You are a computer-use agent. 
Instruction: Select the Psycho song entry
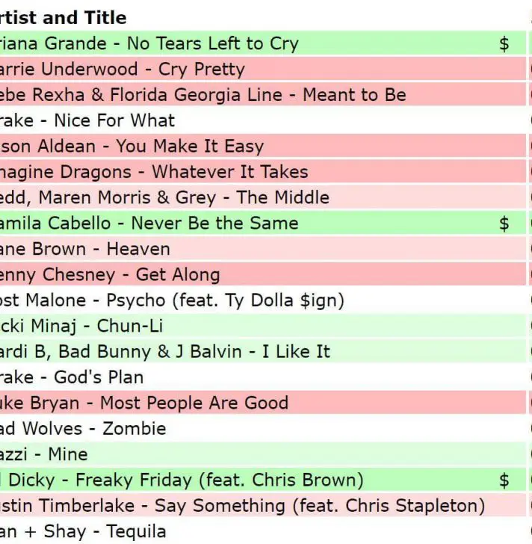tap(173, 300)
